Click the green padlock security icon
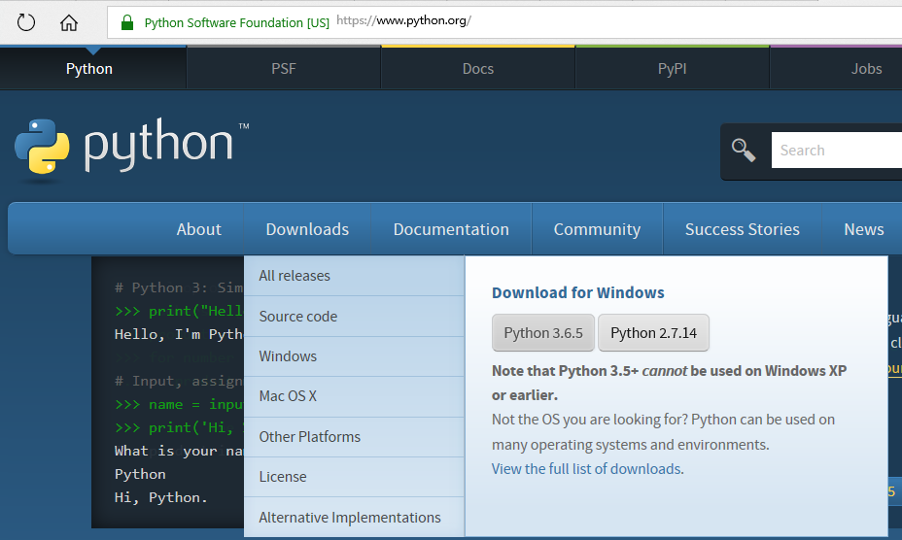This screenshot has height=540, width=902. pos(127,22)
